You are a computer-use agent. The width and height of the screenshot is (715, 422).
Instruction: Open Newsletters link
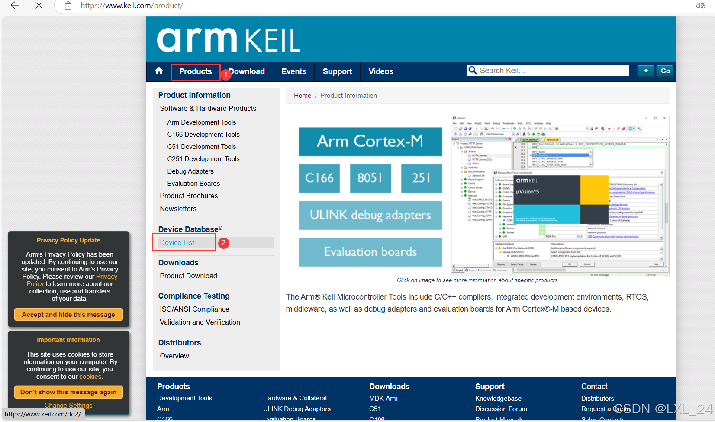click(x=178, y=209)
